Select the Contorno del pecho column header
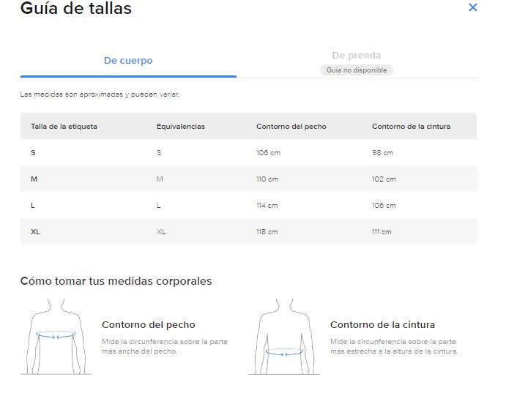506x399 pixels. [291, 127]
